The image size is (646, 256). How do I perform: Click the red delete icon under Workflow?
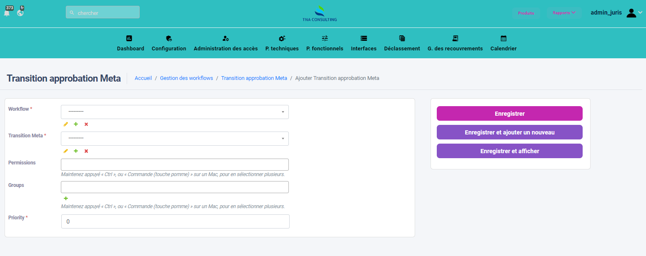pos(86,124)
